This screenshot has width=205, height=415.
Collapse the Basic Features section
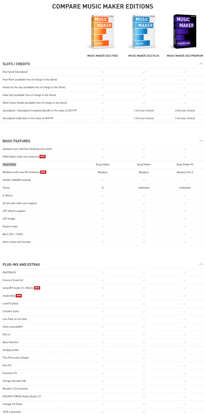201,141
